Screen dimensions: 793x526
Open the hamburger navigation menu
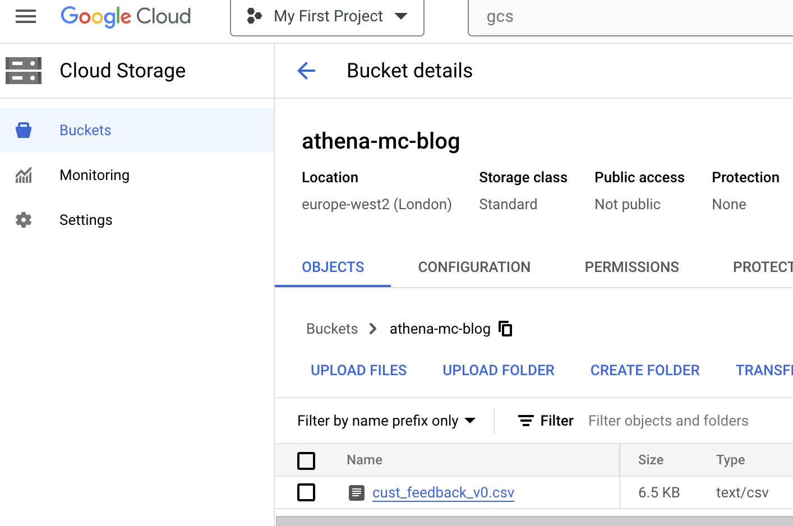(x=26, y=16)
